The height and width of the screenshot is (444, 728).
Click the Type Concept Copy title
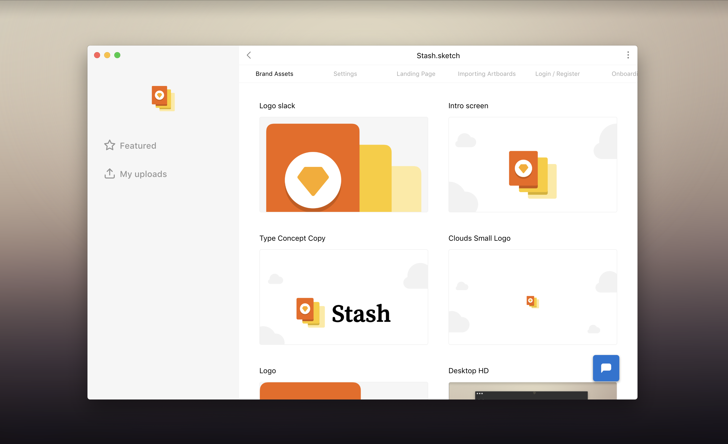coord(292,238)
